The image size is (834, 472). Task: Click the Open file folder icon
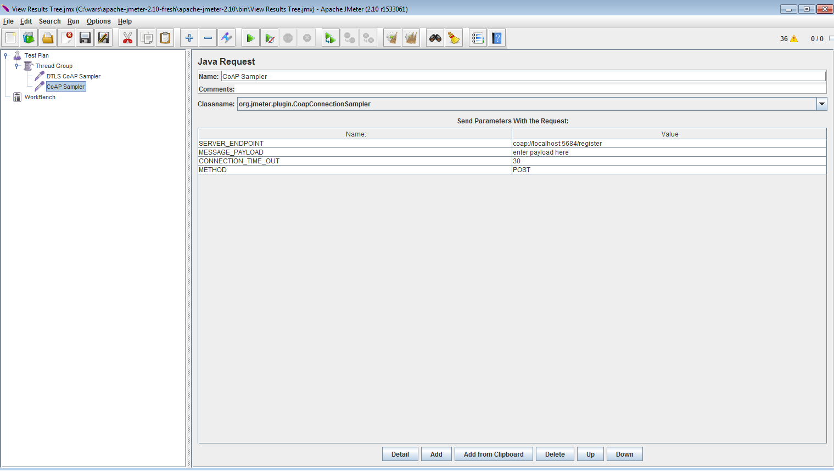[48, 38]
